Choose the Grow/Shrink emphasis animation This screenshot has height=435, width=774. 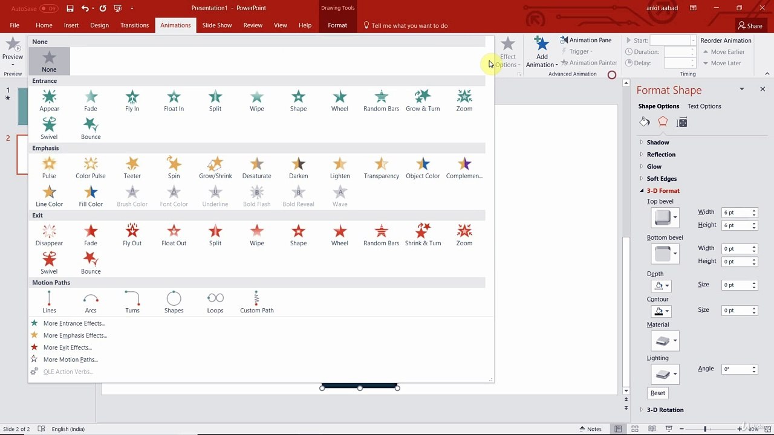[215, 167]
